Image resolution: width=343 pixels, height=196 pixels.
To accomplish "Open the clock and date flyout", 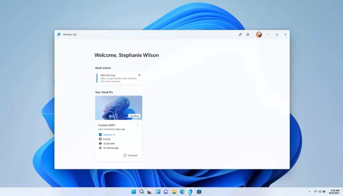I will [335, 192].
